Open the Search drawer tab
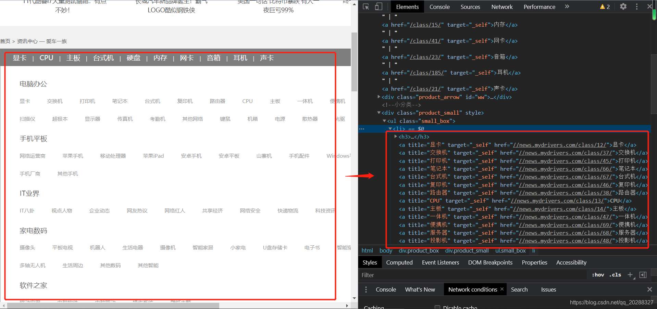 pyautogui.click(x=519, y=289)
